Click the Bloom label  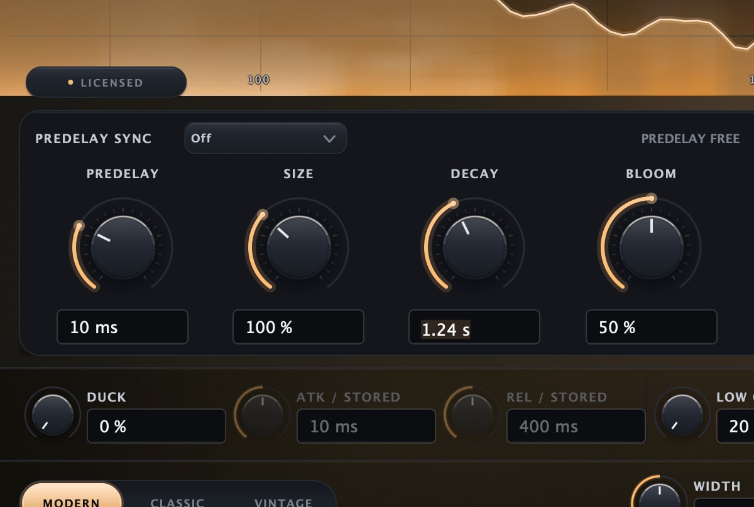pos(651,174)
